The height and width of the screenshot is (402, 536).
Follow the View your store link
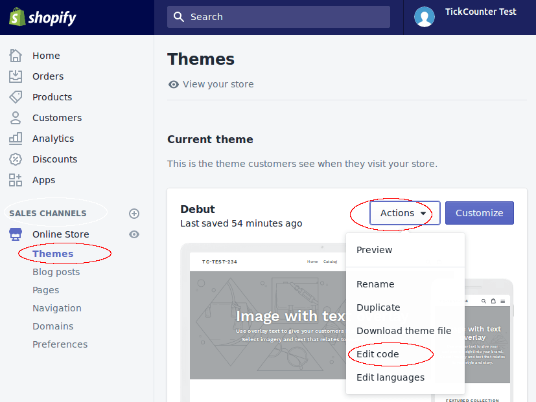click(x=218, y=84)
